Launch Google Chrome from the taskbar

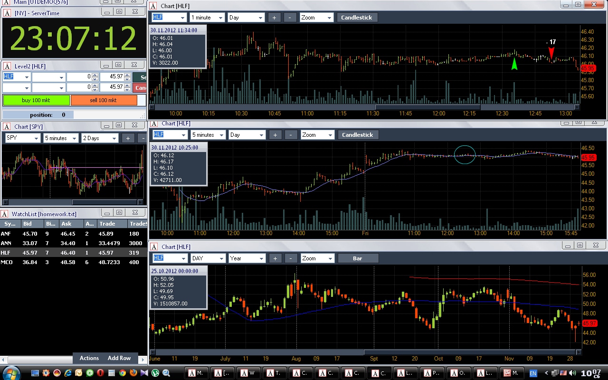tap(122, 373)
